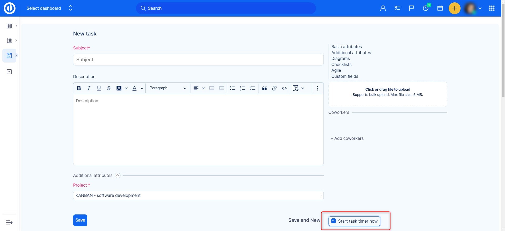Open the font color picker
Screen dimensions: 505x231
[x=135, y=88]
